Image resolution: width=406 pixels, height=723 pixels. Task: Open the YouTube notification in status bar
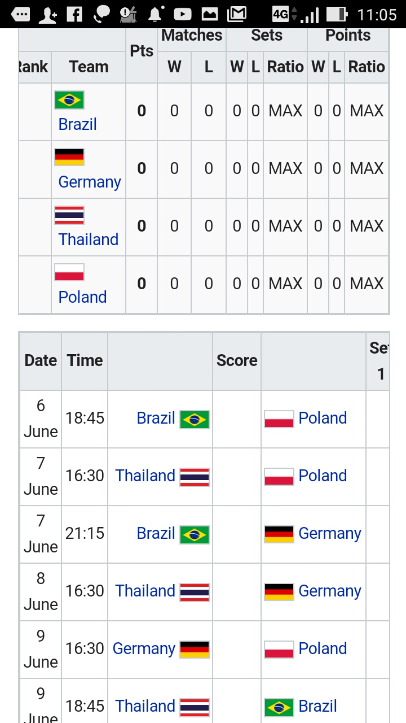(182, 14)
